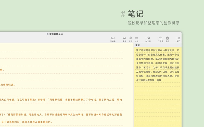Viewport: 204px width, 127px height.
Task: Place cursor at end of note text after 高效。
Action: 163,80
